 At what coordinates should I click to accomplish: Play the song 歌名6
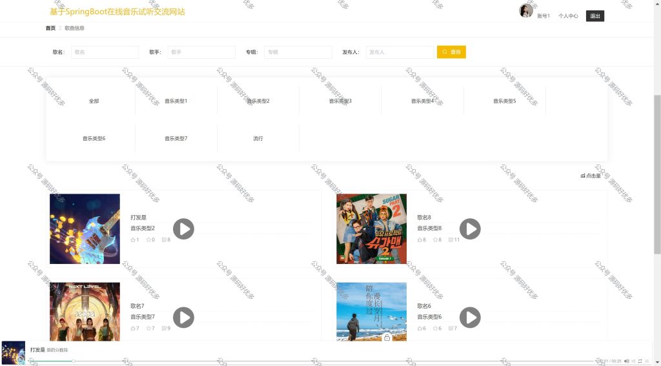pyautogui.click(x=470, y=318)
